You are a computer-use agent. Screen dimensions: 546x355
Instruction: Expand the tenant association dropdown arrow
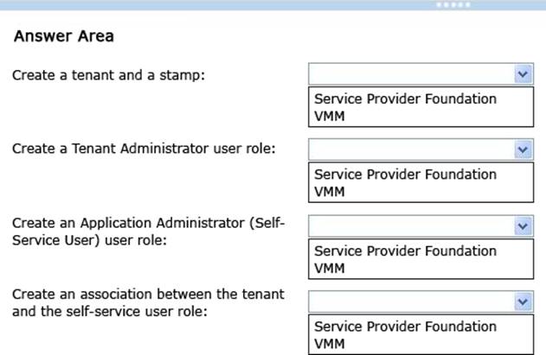pyautogui.click(x=523, y=301)
